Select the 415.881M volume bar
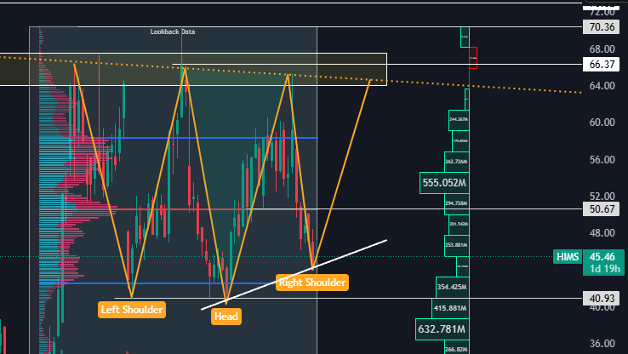 (x=450, y=308)
